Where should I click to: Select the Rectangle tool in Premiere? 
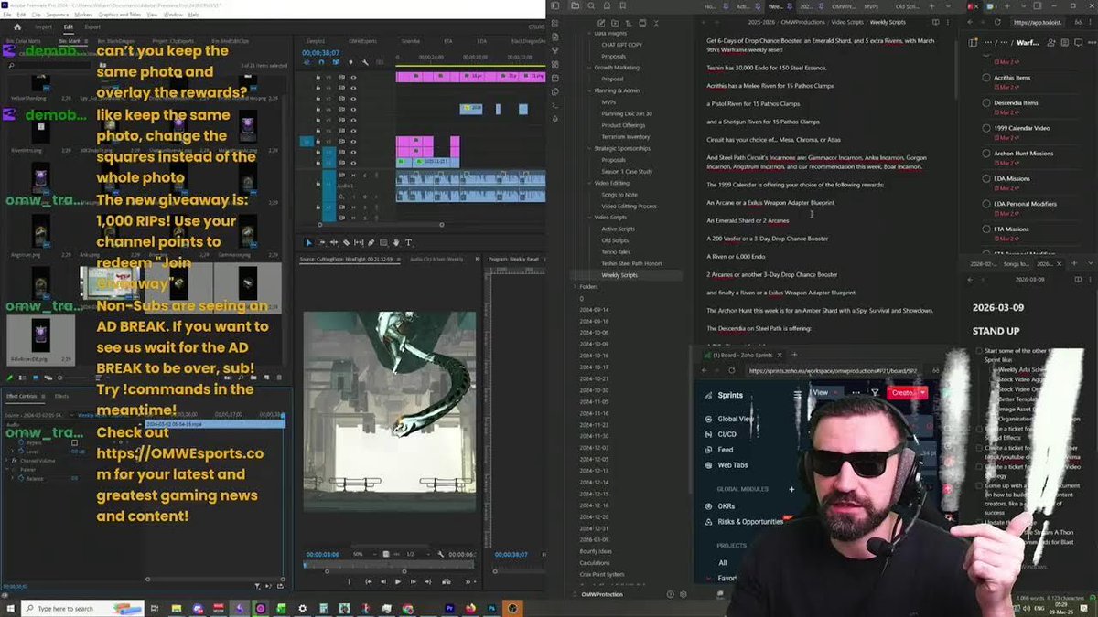pos(383,242)
